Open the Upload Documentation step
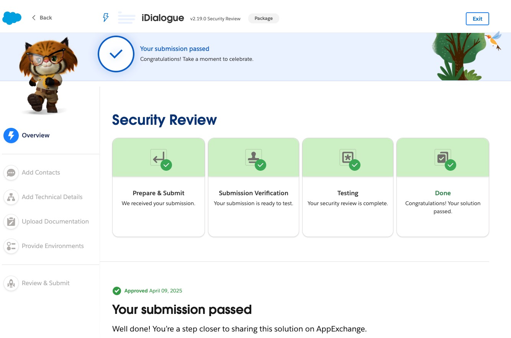 [46, 222]
